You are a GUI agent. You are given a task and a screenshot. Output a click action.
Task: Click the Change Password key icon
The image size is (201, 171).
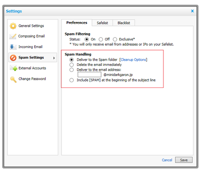click(x=13, y=79)
